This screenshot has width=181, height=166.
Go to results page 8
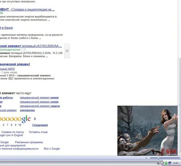(x=11, y=125)
